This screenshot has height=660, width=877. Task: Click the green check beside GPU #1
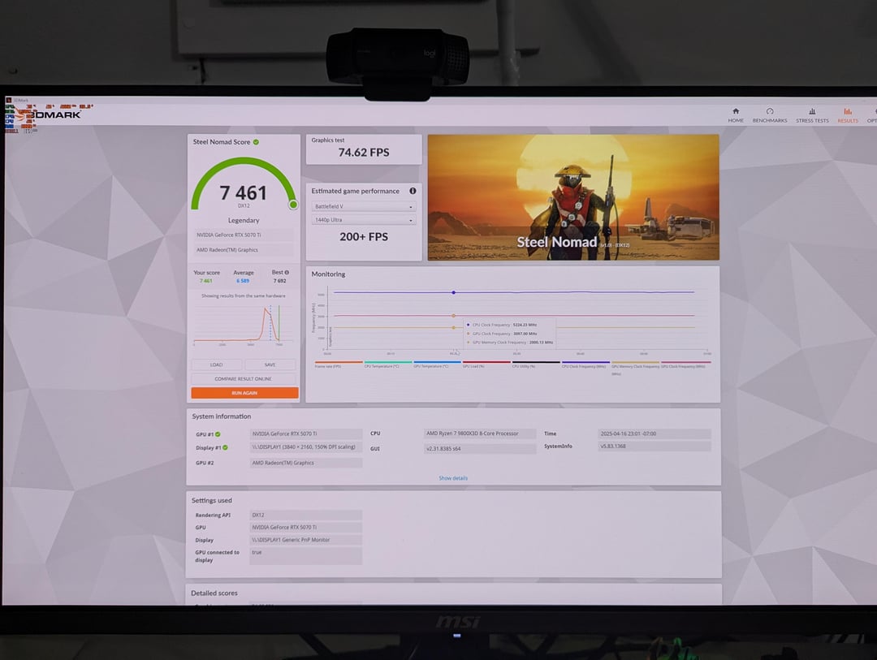pyautogui.click(x=218, y=434)
